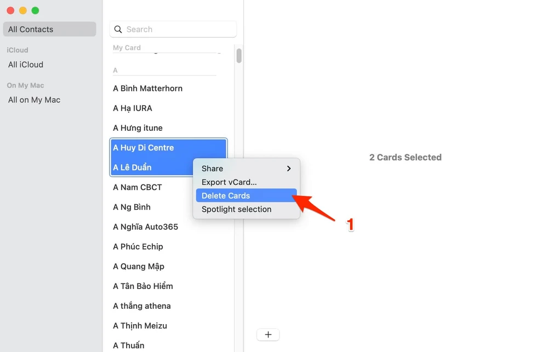Click Spotlight selection menu entry
This screenshot has height=352, width=548.
coord(236,209)
